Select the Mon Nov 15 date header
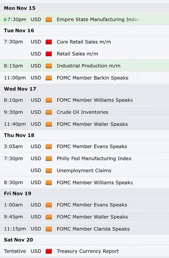This screenshot has width=169, height=258. point(84,8)
